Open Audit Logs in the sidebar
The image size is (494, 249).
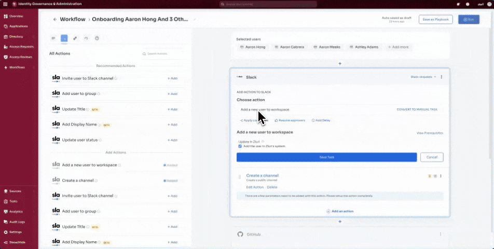point(14,222)
